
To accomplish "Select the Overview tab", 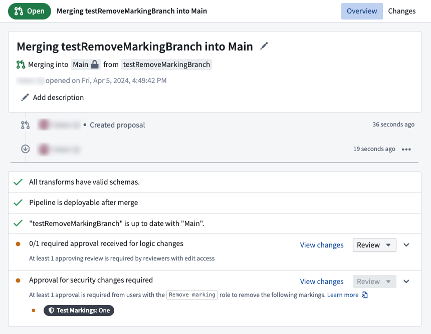I will (362, 11).
